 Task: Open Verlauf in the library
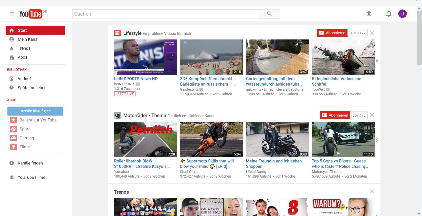point(24,79)
